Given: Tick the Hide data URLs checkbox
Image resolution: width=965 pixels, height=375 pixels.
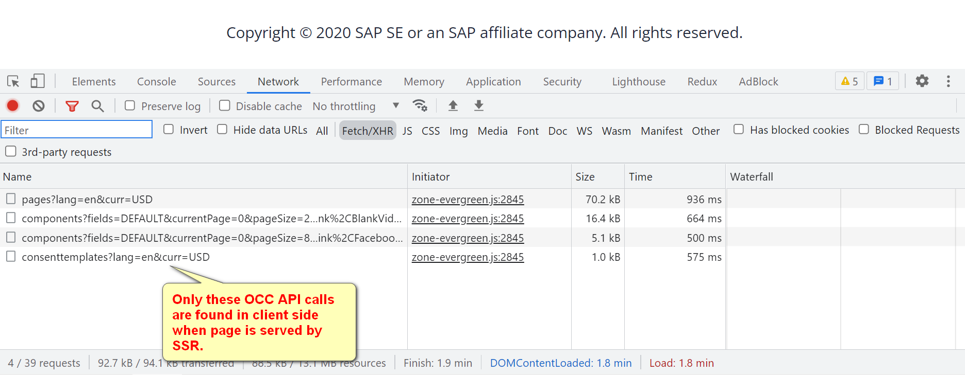Looking at the screenshot, I should [x=222, y=130].
